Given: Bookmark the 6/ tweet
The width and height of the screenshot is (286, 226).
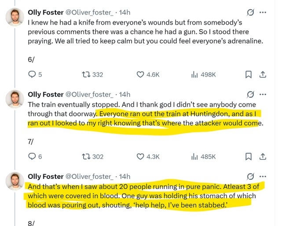Looking at the screenshot, I should coord(249,74).
